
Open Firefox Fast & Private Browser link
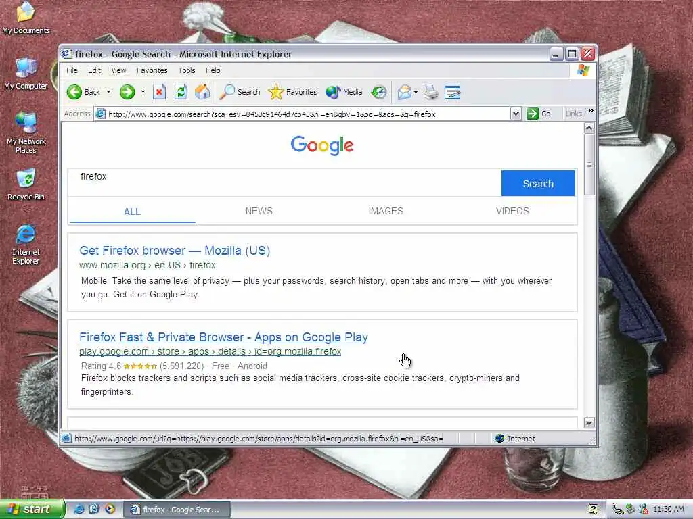(x=223, y=337)
